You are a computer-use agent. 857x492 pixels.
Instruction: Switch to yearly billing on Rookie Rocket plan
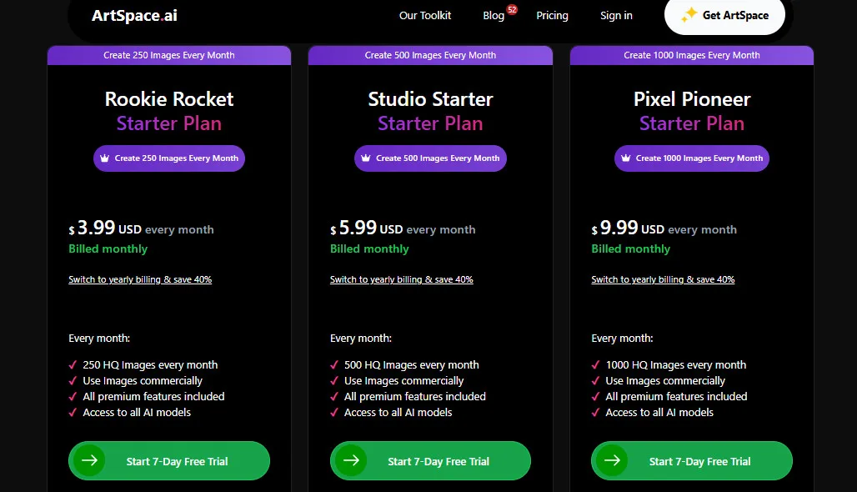click(x=140, y=279)
